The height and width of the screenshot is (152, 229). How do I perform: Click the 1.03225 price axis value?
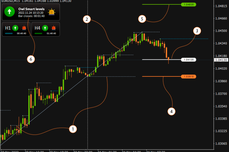click(x=221, y=131)
